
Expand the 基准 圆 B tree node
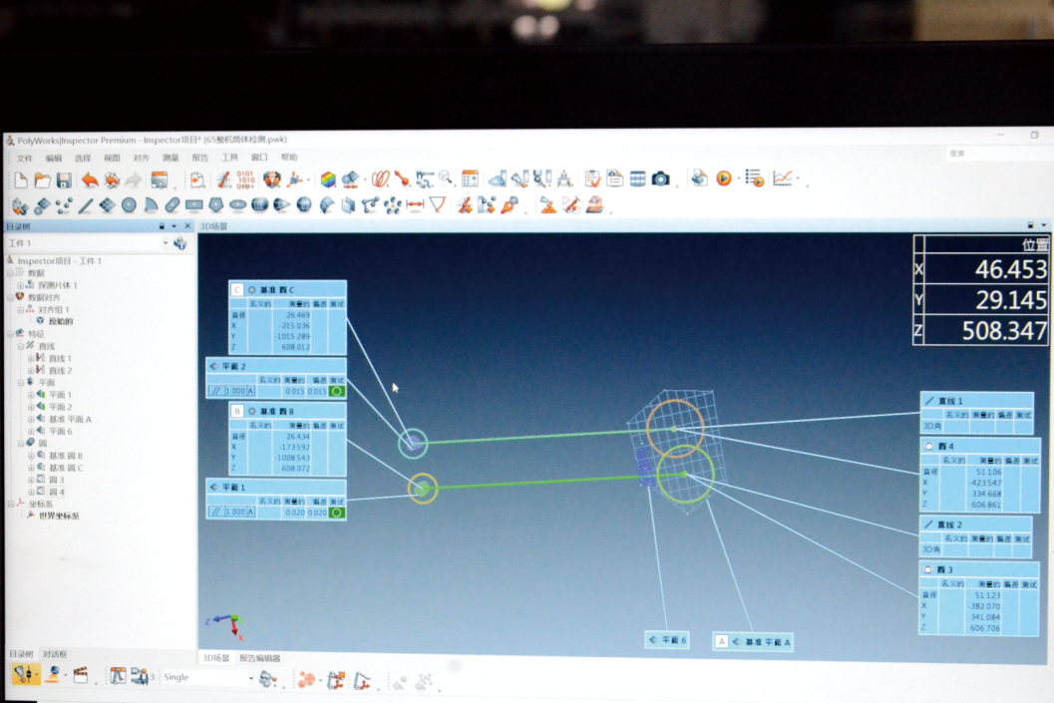tap(31, 455)
